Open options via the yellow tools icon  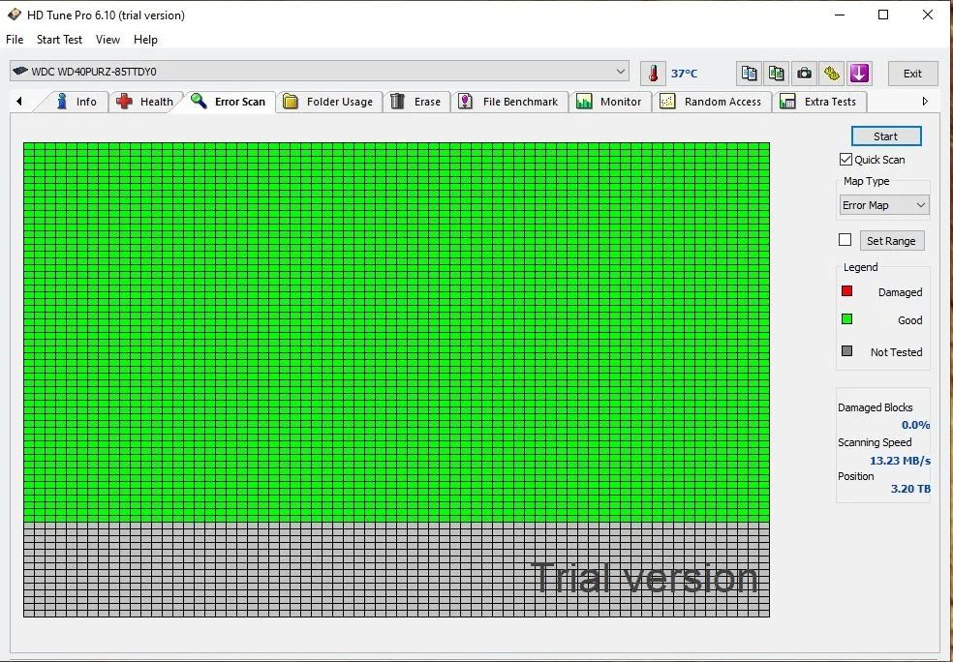tap(831, 74)
